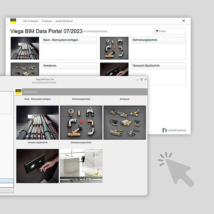Viewport: 214px width, 214px height.
Task: Open the portal card Revit - Rohrsystem einfügen
Action: 69,48
